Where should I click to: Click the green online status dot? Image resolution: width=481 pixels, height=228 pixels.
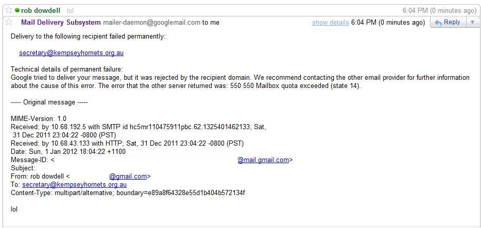(x=17, y=10)
